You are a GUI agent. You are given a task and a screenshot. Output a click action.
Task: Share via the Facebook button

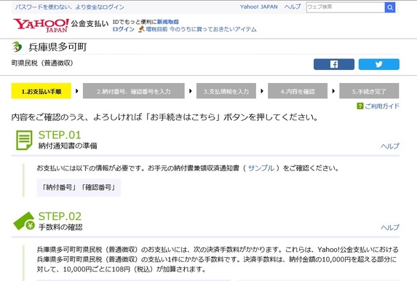(334, 64)
